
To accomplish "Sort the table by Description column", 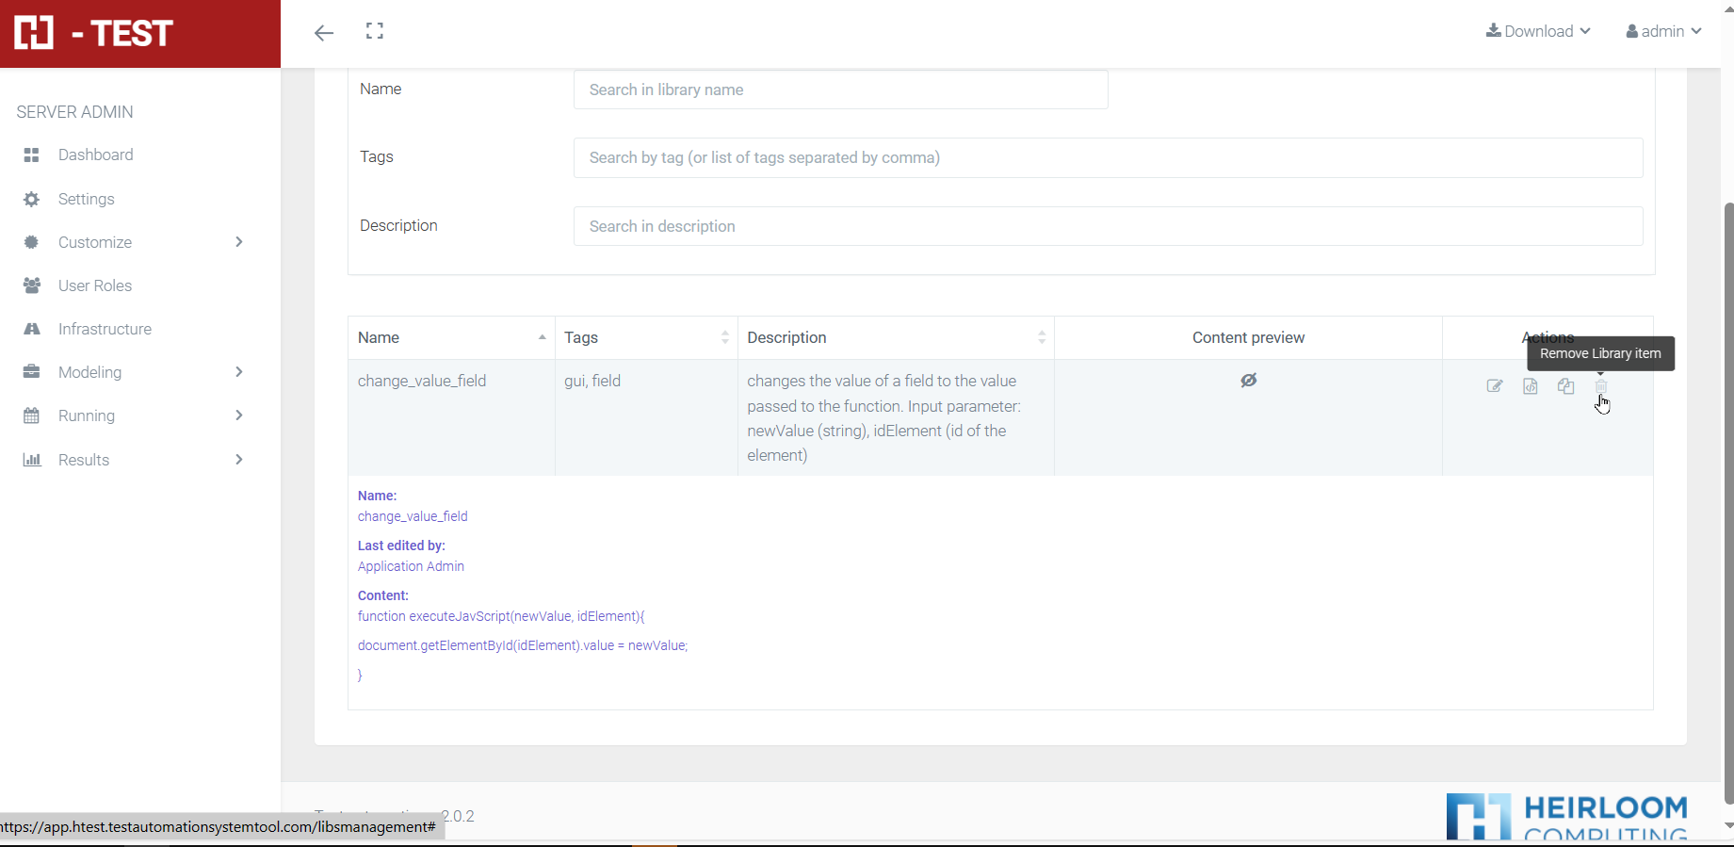I will 895,337.
